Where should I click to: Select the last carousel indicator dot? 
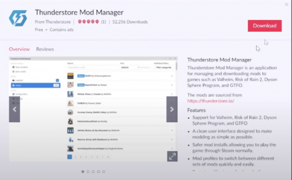pos(104,171)
